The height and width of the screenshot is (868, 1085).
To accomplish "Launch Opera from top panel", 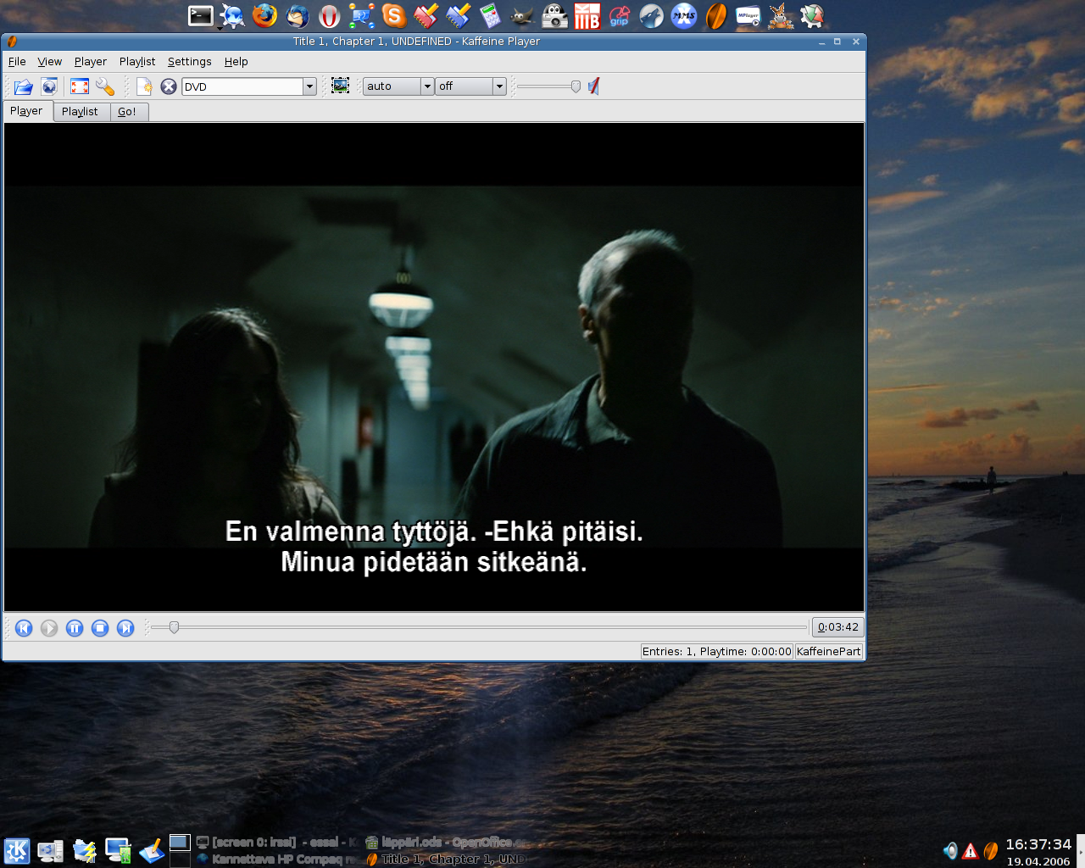I will [x=329, y=15].
